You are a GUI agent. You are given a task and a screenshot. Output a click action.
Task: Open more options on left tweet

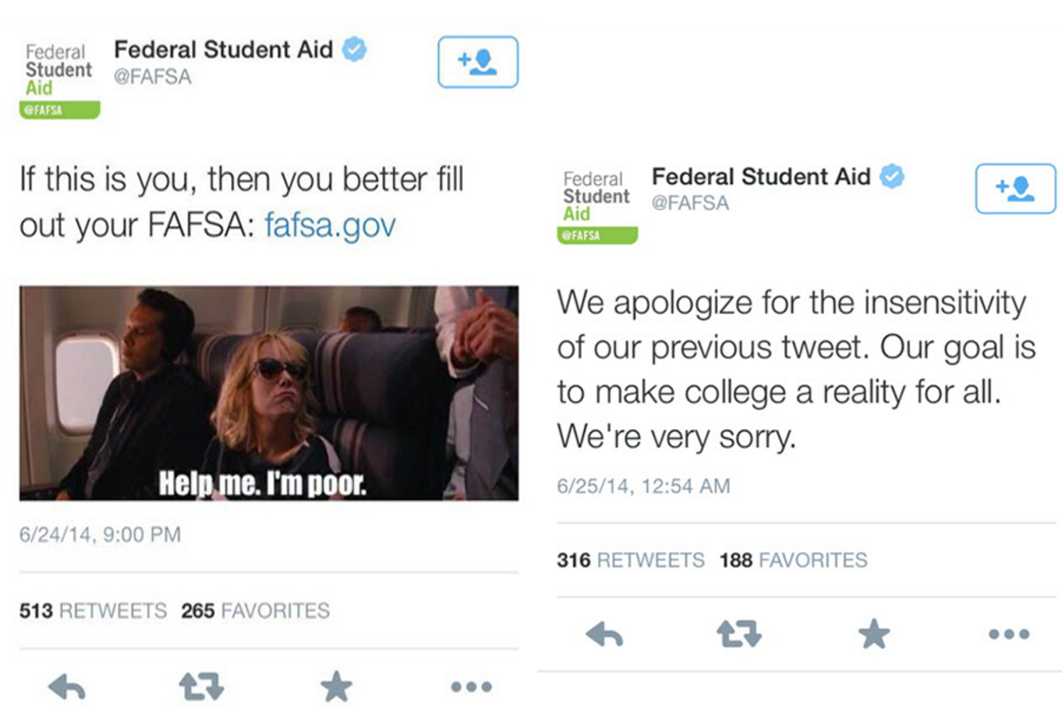[471, 687]
